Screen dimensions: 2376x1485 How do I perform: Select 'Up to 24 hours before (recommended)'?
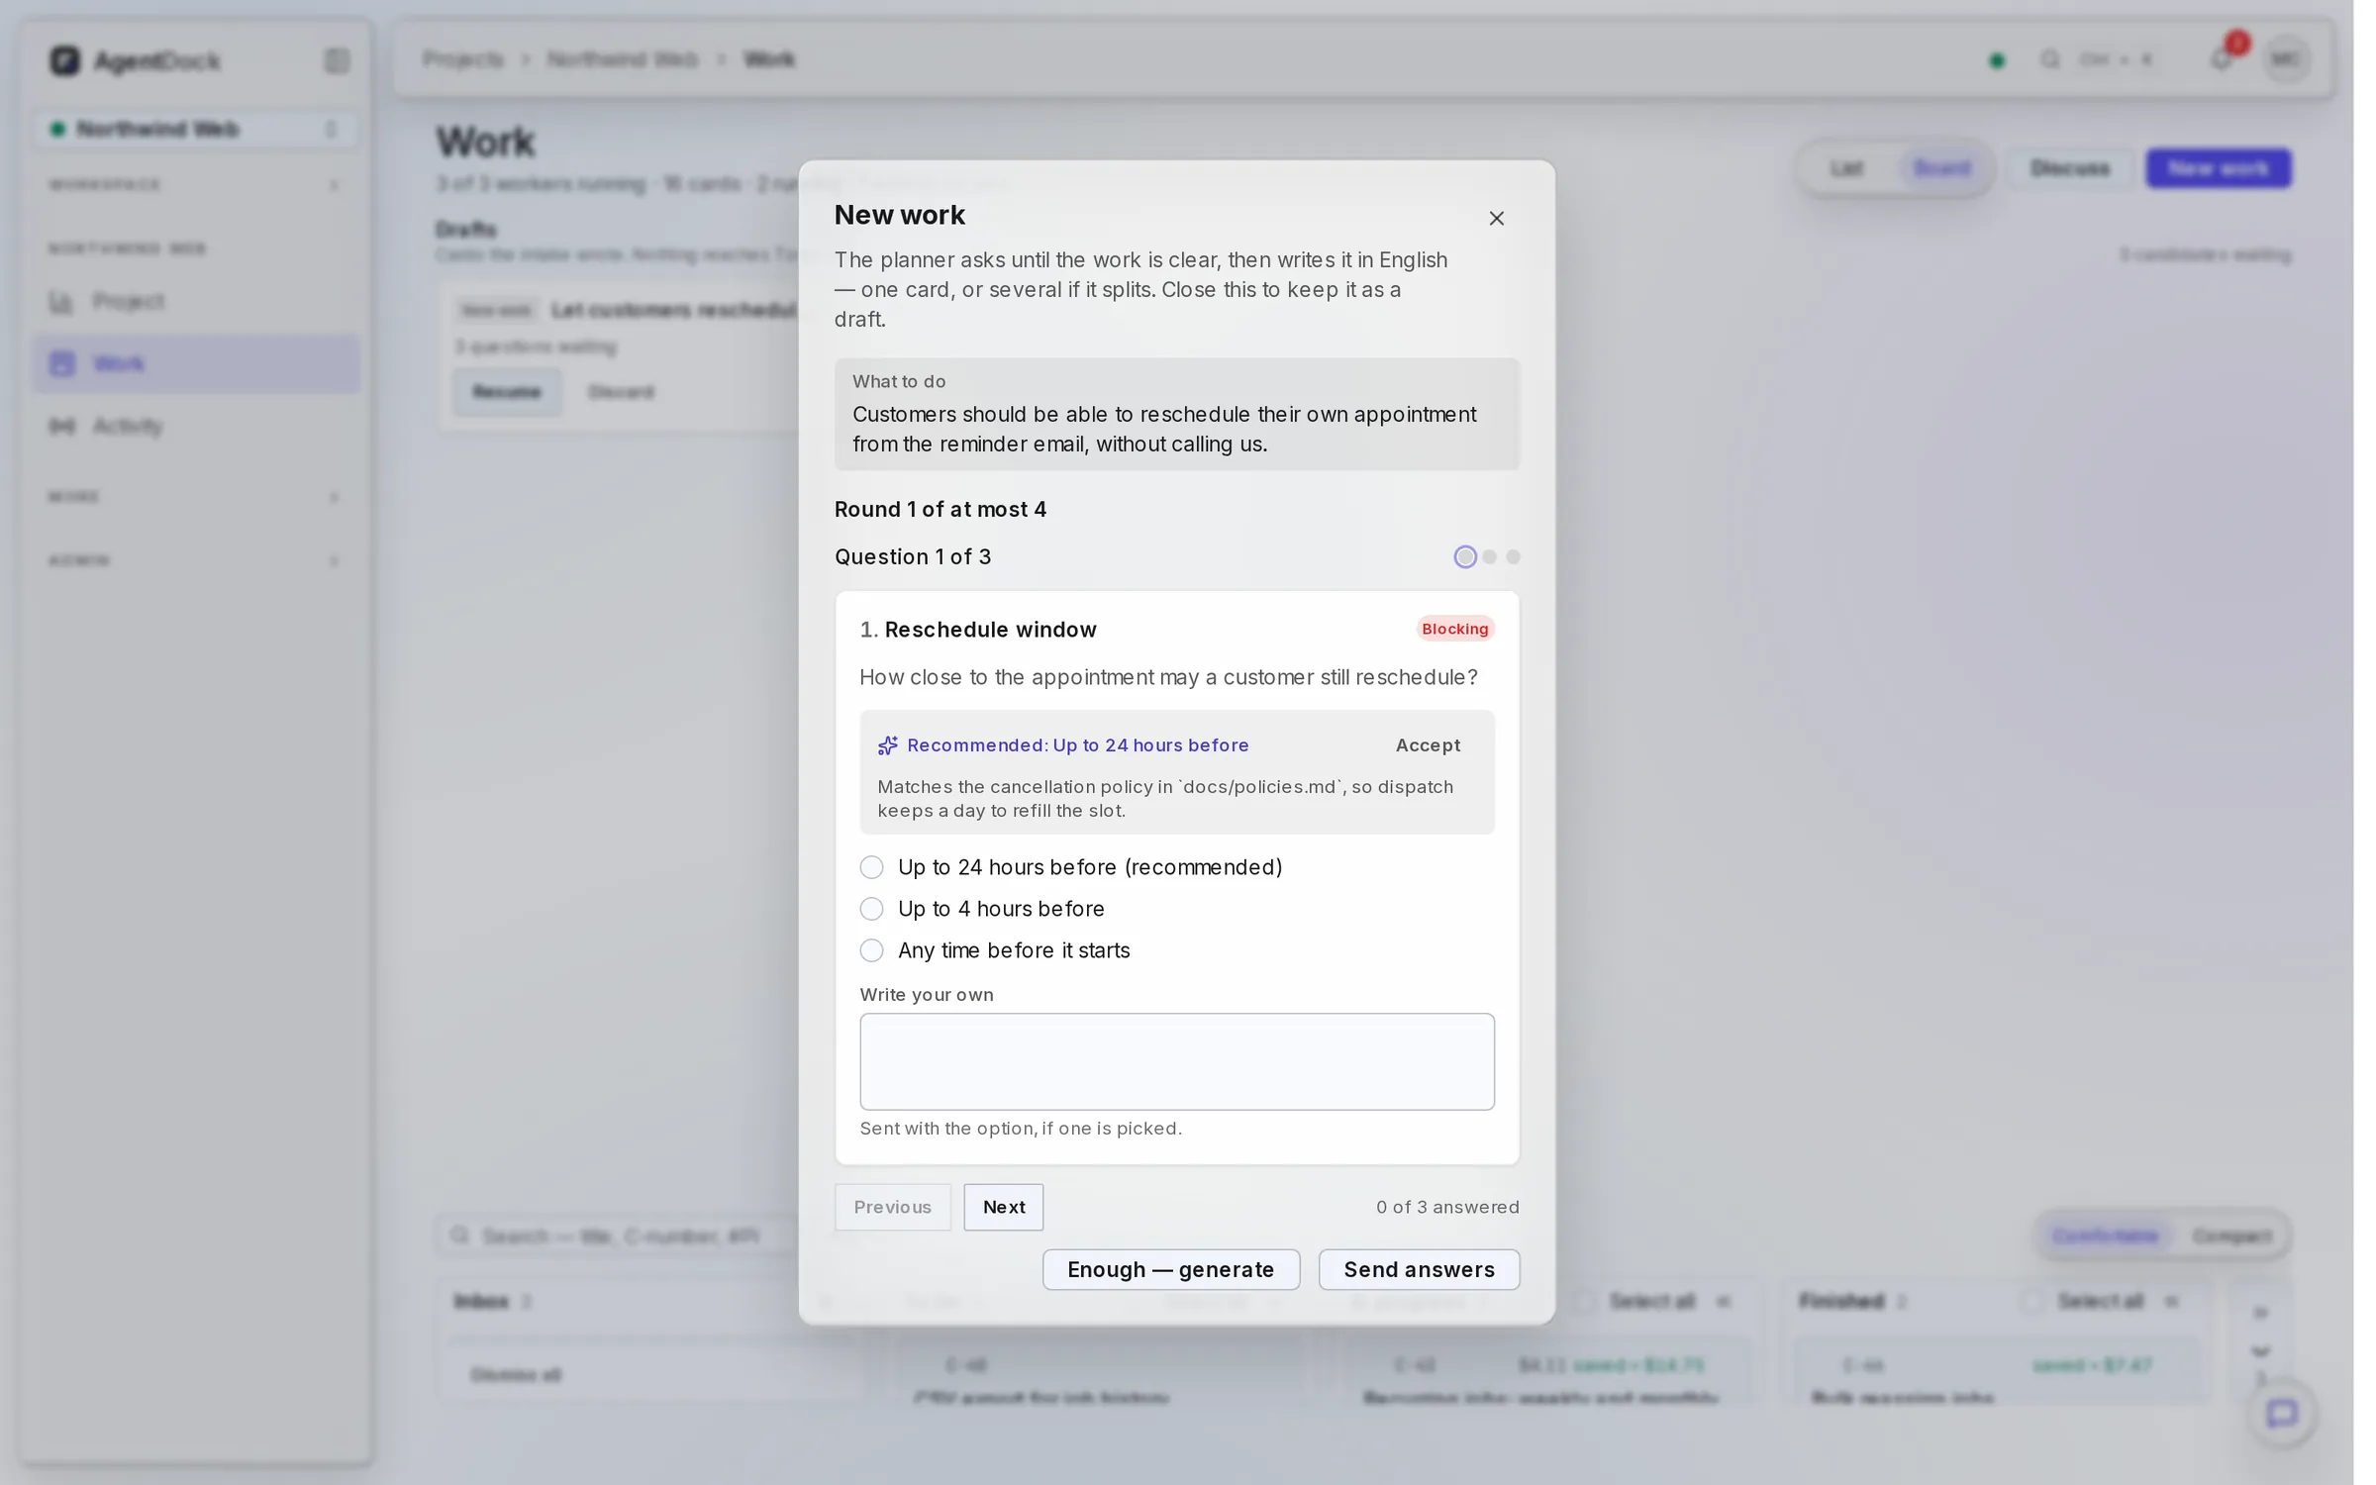tap(1070, 867)
